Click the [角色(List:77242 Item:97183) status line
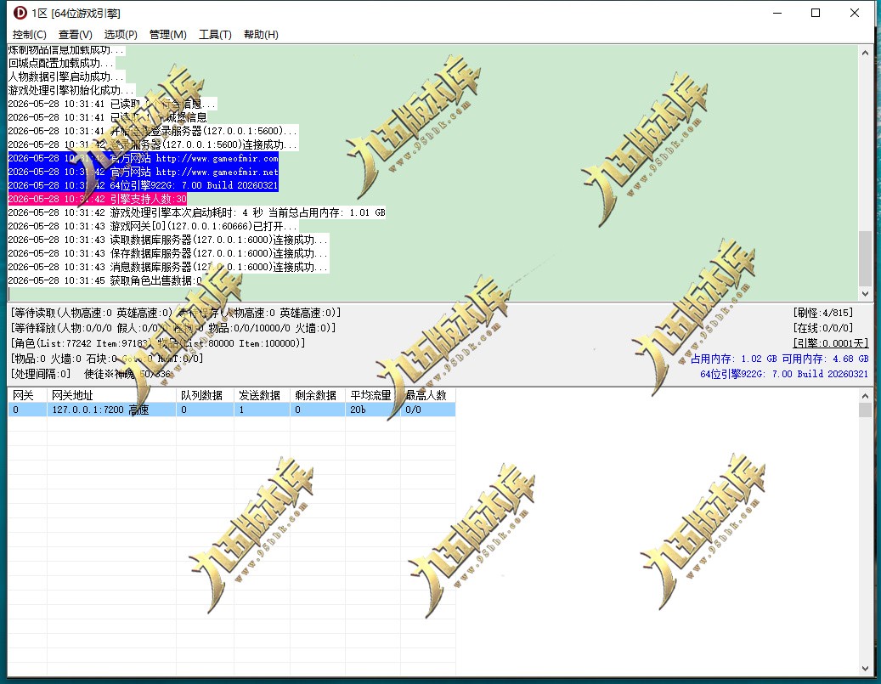This screenshot has height=684, width=881. click(158, 342)
